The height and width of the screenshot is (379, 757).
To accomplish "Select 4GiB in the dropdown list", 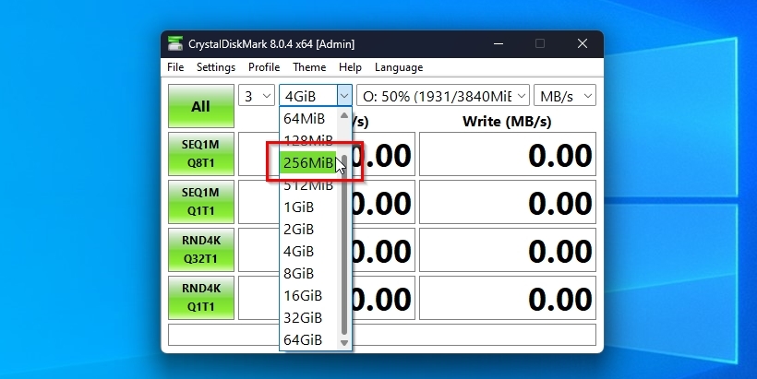I will 309,251.
